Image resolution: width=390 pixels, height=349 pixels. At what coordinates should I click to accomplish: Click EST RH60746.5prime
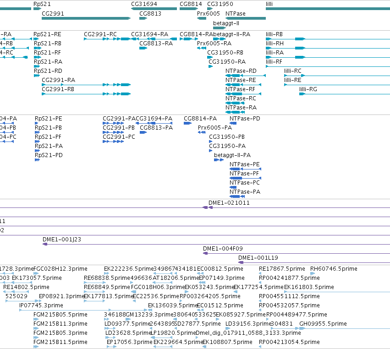click(x=334, y=269)
